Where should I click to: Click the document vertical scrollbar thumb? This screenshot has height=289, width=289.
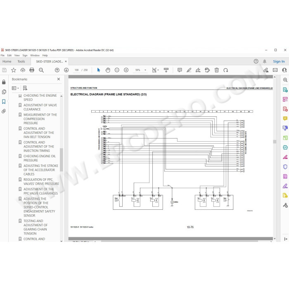tap(275, 142)
